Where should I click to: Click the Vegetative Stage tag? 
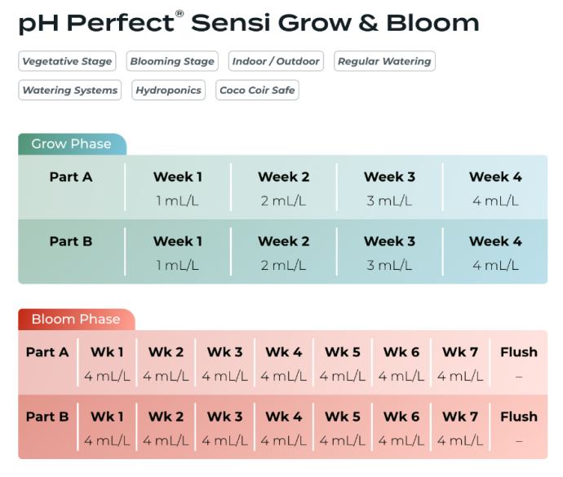[67, 61]
